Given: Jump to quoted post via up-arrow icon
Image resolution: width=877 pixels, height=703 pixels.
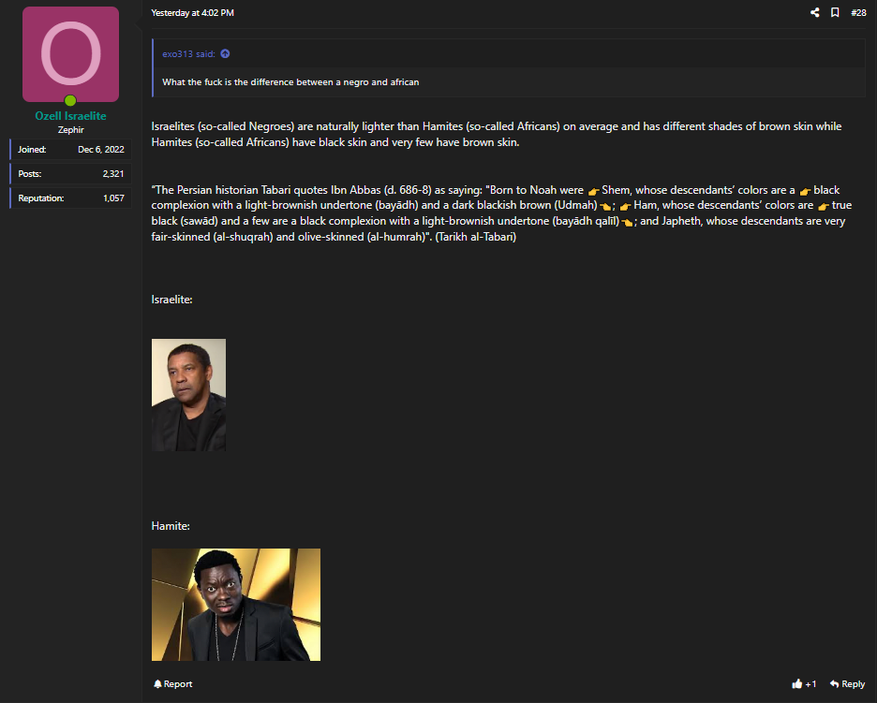Looking at the screenshot, I should (x=225, y=53).
